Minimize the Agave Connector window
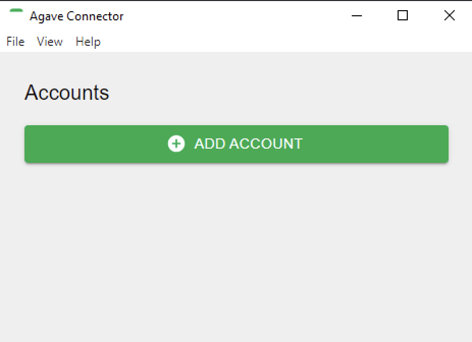 click(357, 16)
